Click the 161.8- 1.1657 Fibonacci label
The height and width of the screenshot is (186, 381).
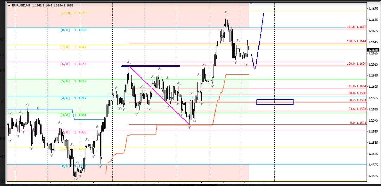356,27
